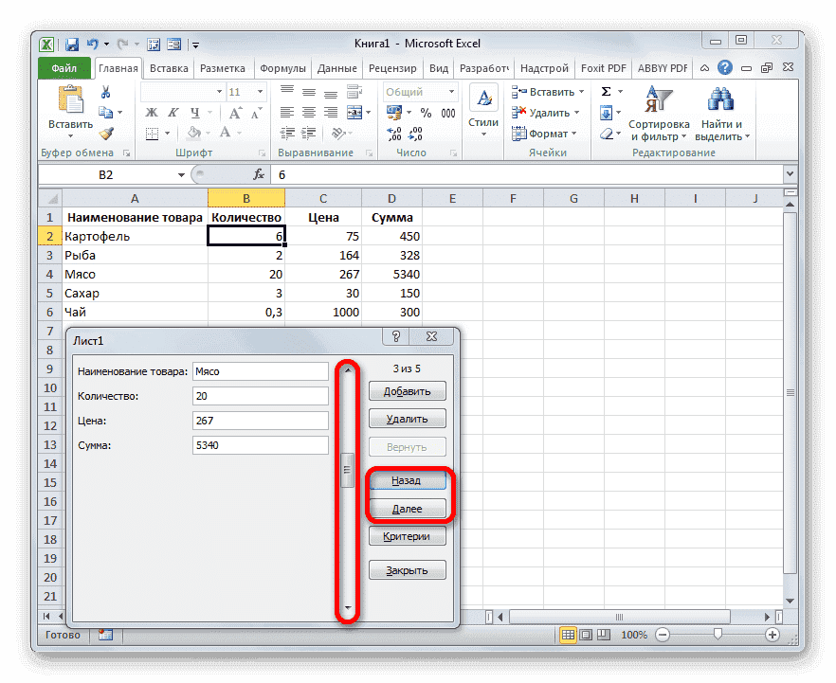This screenshot has width=836, height=683.
Task: Toggle bold formatting with the Ж icon
Action: [x=150, y=111]
